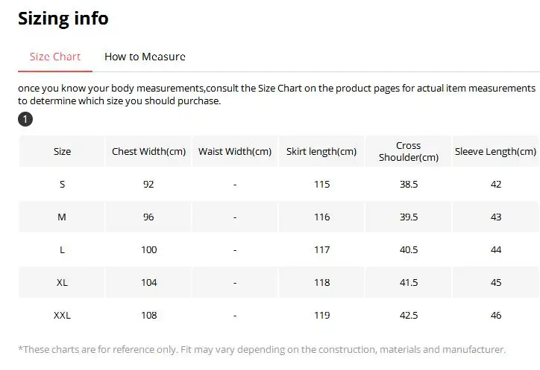Click the Sleeve Length(cm) column header
This screenshot has height=370, width=540.
[495, 152]
